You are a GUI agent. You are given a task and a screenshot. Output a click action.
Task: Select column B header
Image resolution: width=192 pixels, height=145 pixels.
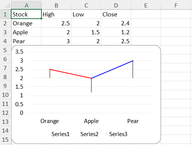point(56,5)
